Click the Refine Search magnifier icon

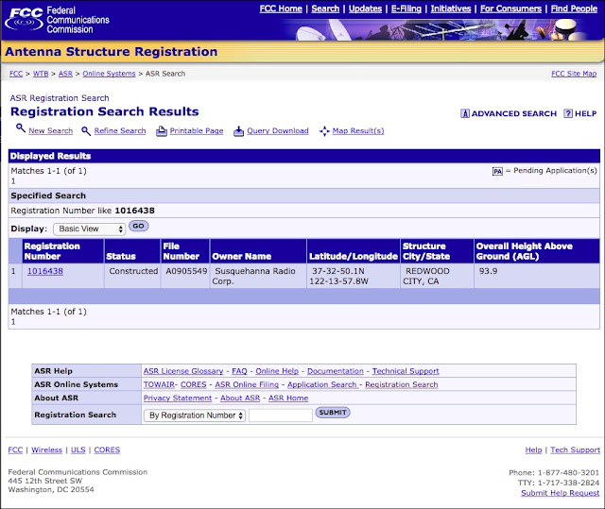point(86,131)
